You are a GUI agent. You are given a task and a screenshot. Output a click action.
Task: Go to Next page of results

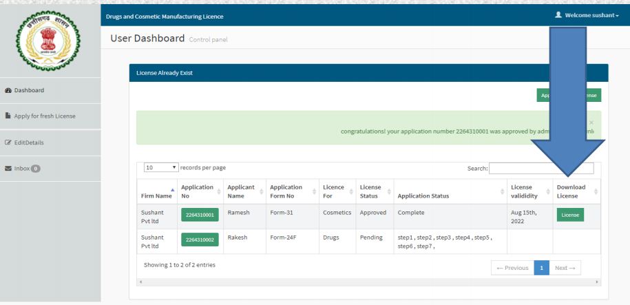point(568,267)
